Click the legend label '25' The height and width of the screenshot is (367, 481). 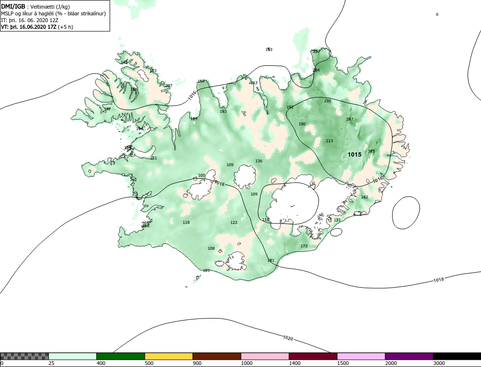[51, 363]
